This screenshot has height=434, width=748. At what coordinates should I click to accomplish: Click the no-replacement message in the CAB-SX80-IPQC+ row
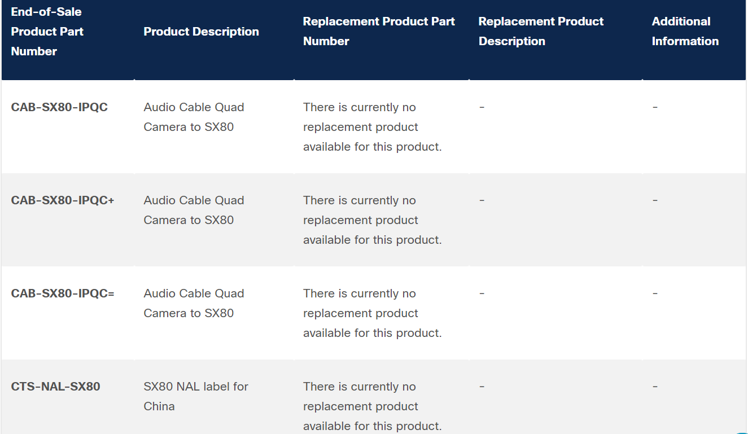[372, 220]
